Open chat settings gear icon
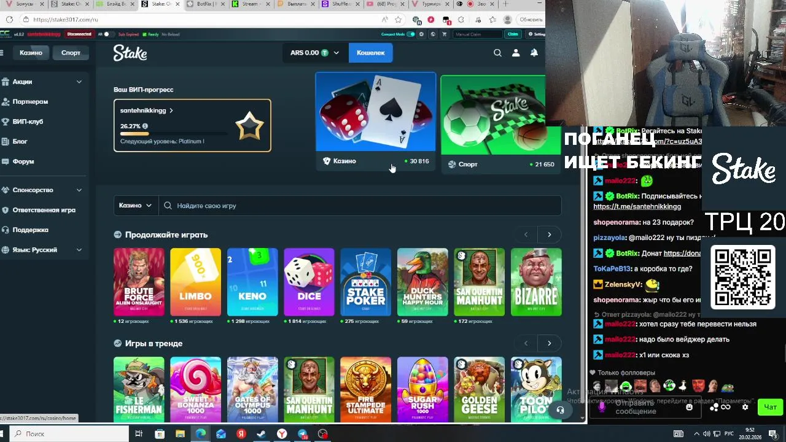The image size is (786, 442). tap(745, 407)
